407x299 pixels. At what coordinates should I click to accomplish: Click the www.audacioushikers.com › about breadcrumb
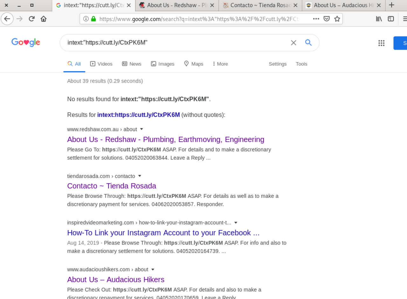[x=108, y=269]
